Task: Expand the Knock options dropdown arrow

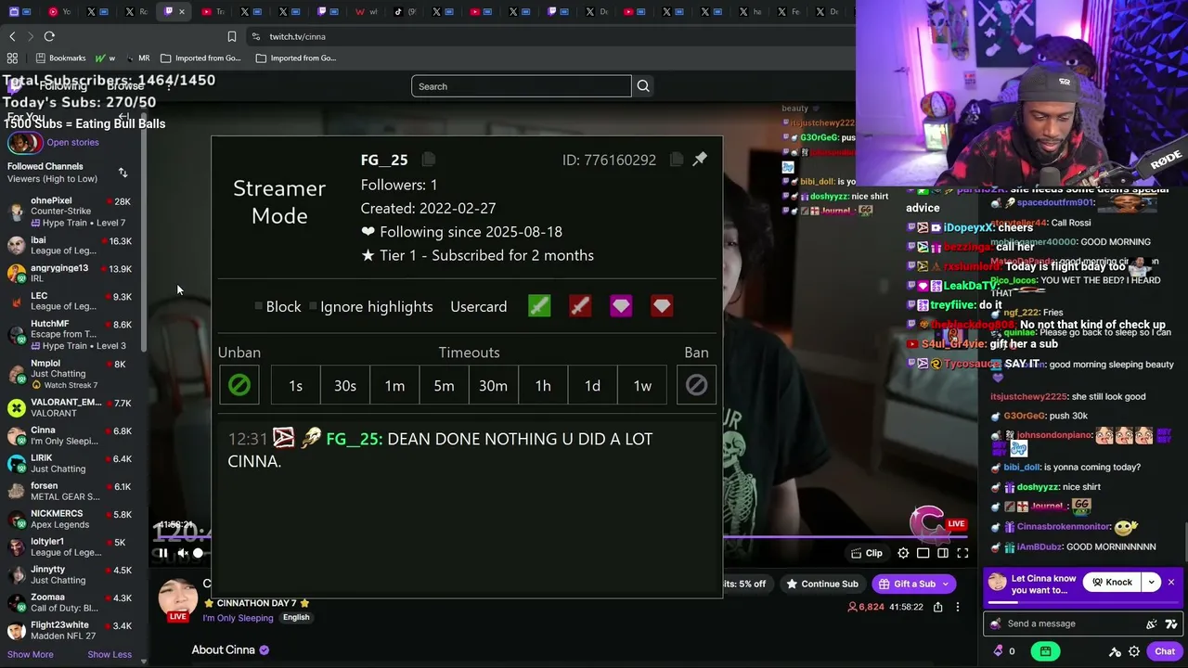Action: tap(1151, 583)
